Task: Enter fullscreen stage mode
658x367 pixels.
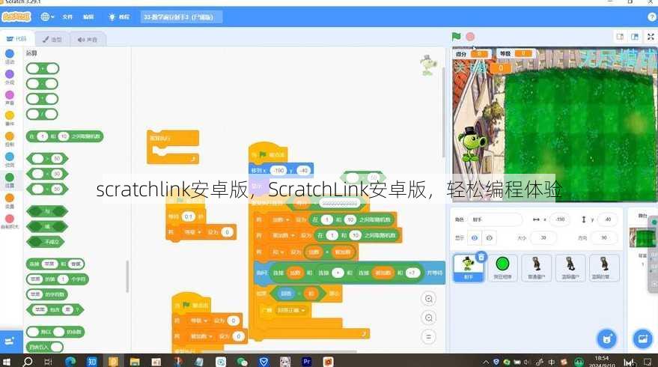Action: click(x=651, y=37)
